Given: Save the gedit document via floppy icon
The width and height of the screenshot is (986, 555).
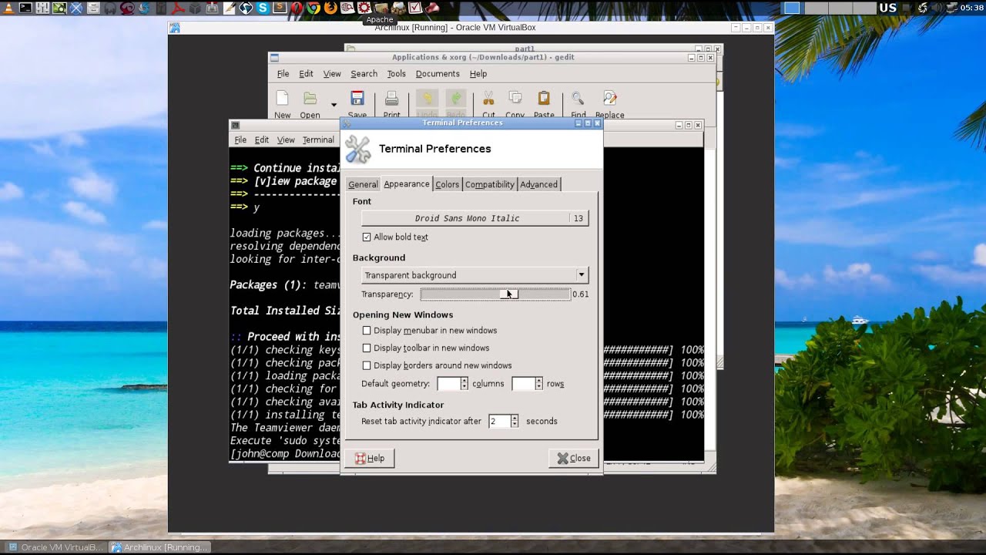Looking at the screenshot, I should tap(357, 99).
